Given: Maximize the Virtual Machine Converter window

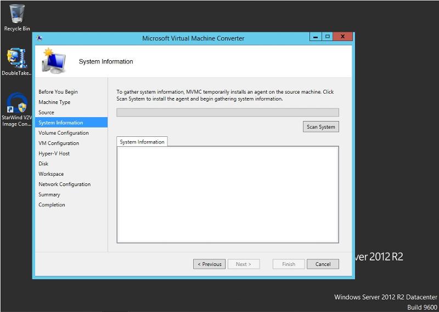Looking at the screenshot, I should tap(327, 37).
